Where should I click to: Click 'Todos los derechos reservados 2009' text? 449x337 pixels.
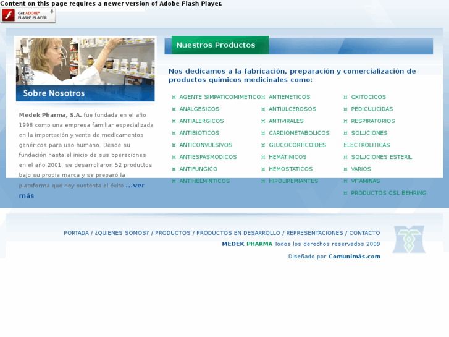click(327, 244)
